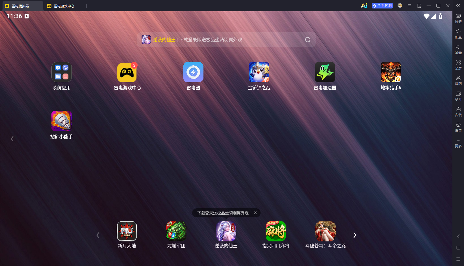Decrease volume with the 减量 button
464x266 pixels.
(458, 50)
